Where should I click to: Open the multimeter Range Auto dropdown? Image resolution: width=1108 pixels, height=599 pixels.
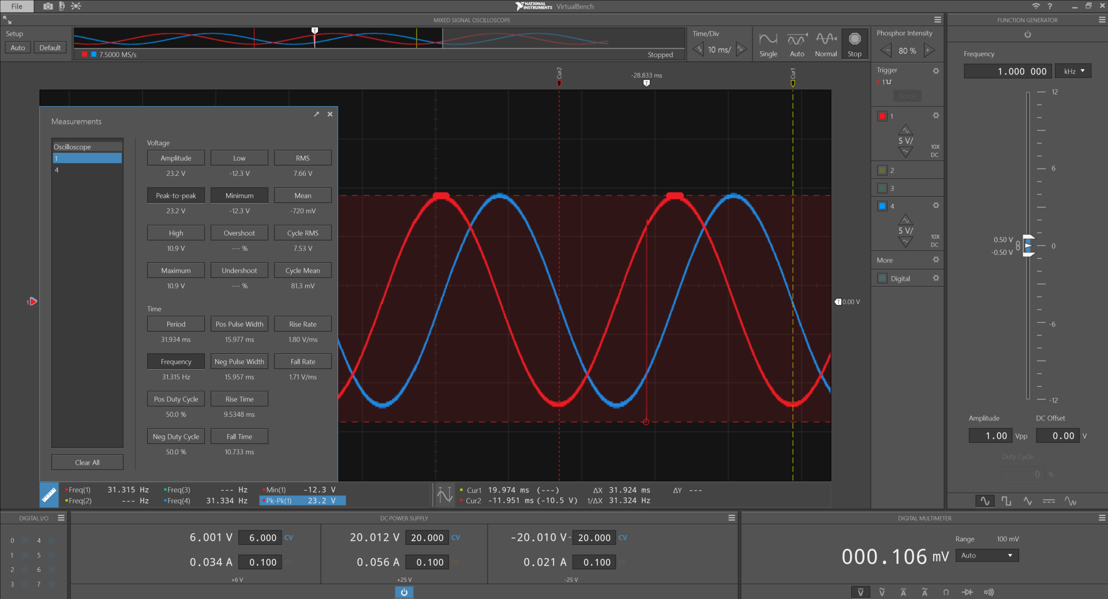[987, 555]
